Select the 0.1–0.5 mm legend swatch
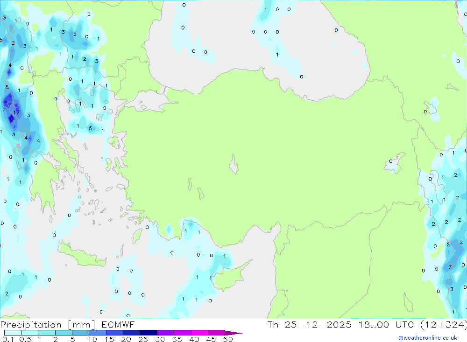This screenshot has height=342, width=467. click(x=13, y=333)
